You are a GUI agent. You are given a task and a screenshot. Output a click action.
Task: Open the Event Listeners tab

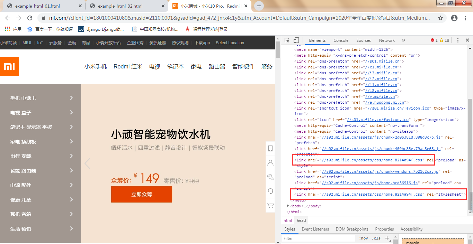(x=315, y=229)
